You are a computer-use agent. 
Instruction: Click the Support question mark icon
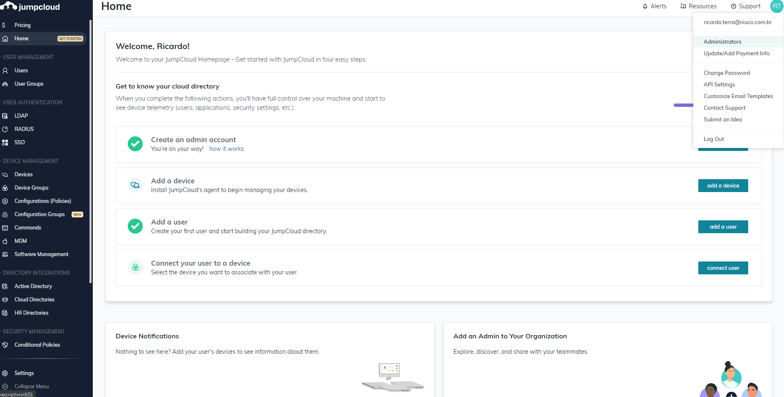click(x=734, y=6)
